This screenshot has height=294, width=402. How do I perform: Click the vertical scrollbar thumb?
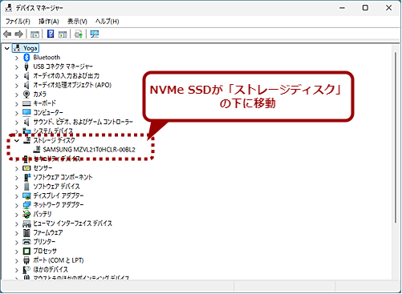396,138
